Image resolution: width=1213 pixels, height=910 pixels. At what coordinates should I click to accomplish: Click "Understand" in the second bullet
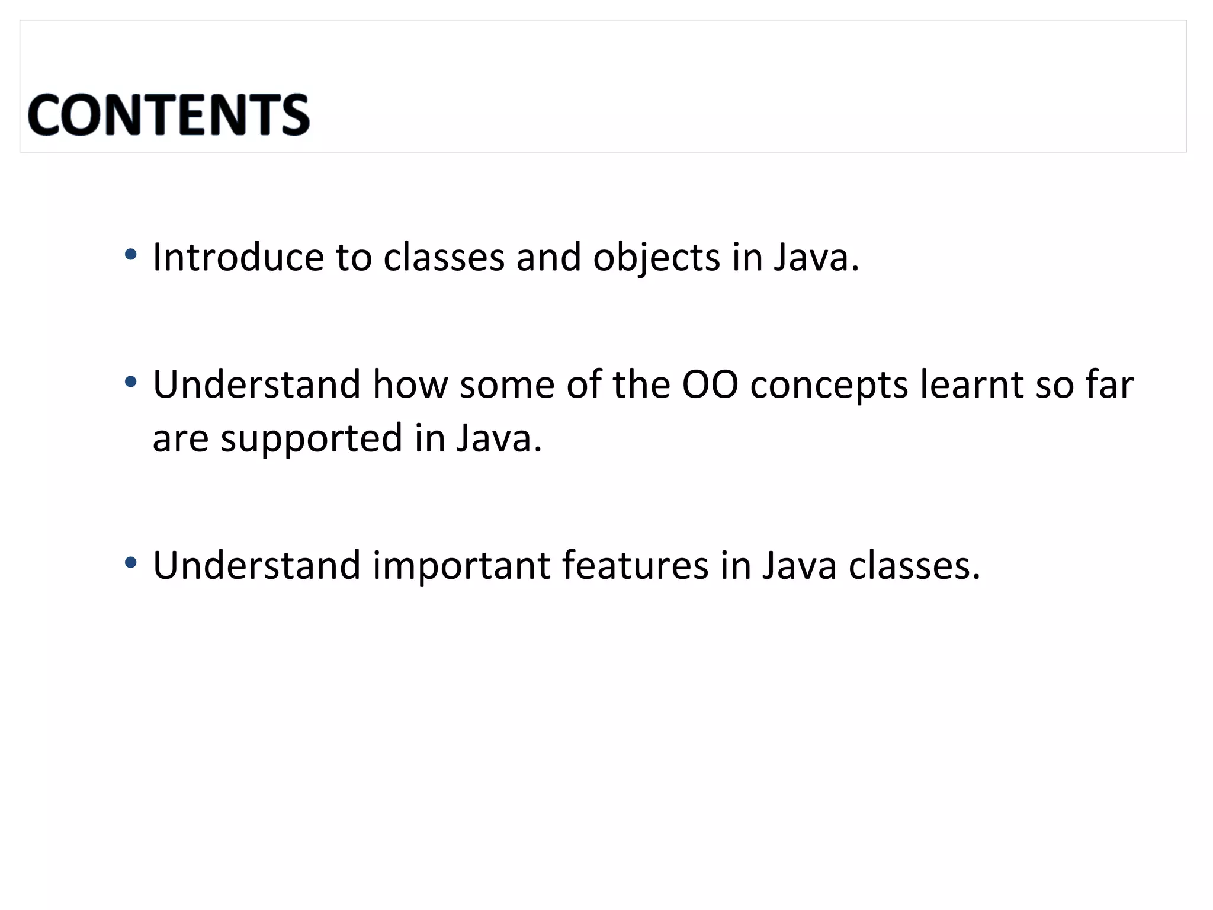click(256, 385)
